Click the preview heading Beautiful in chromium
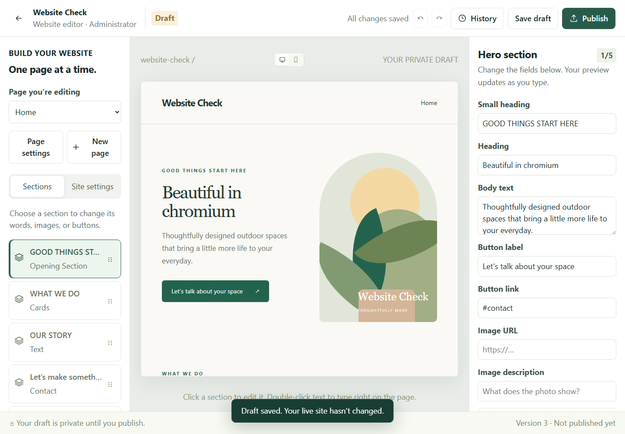Viewport: 625px width, 434px height. click(x=202, y=202)
